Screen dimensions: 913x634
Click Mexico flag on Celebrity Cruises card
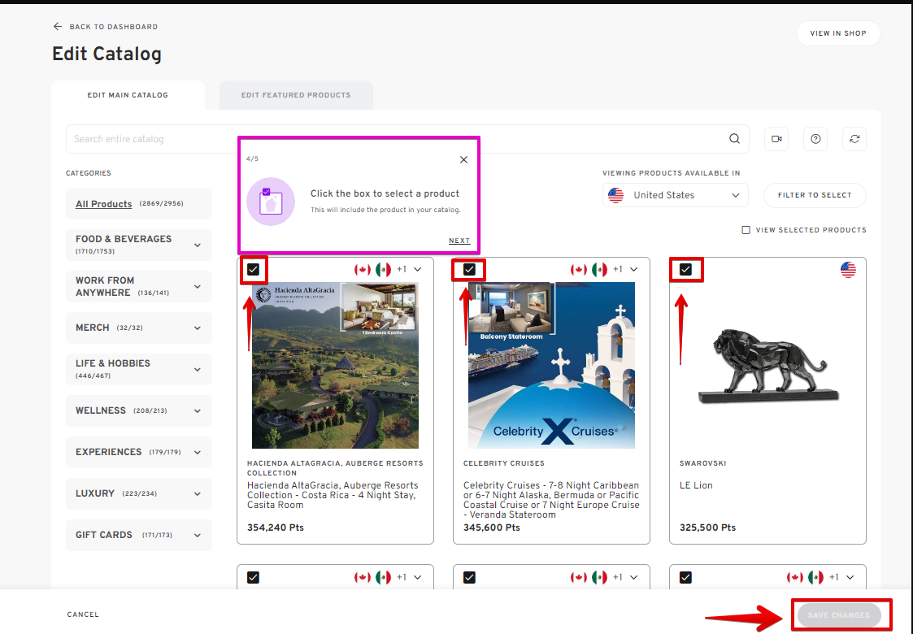coord(600,270)
